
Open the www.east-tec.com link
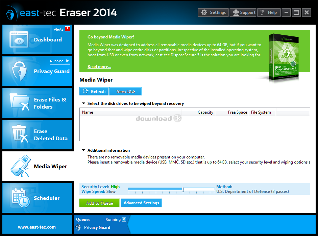coord(37,227)
